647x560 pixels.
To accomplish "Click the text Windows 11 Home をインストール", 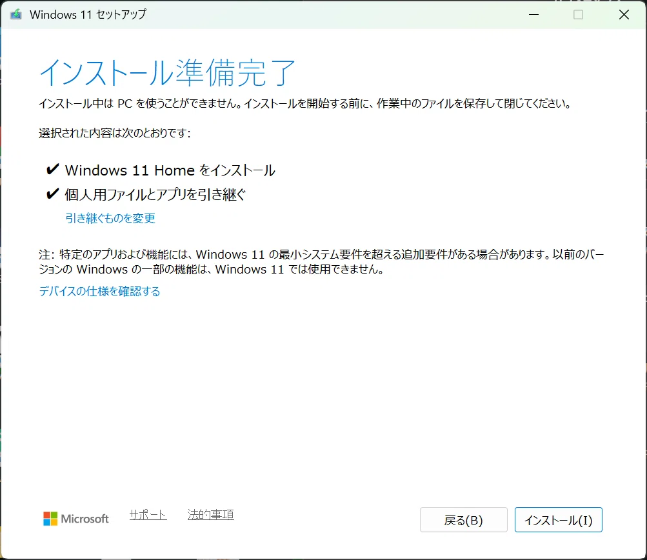I will pos(170,170).
